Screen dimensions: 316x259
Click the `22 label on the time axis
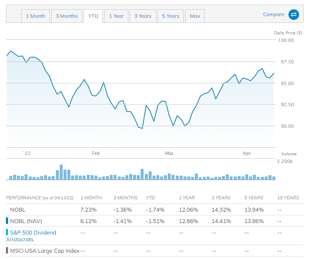coord(26,153)
